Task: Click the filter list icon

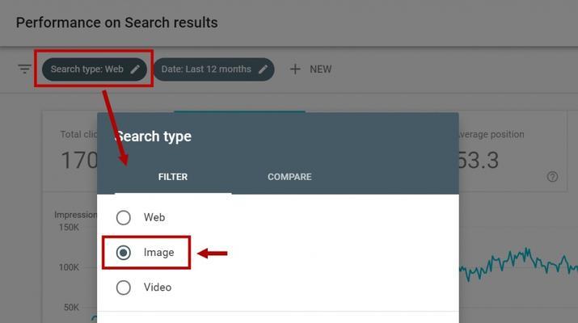Action: click(x=25, y=69)
